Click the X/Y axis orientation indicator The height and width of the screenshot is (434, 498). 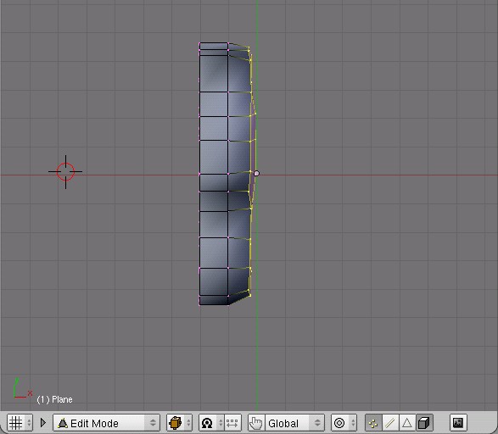(22, 388)
